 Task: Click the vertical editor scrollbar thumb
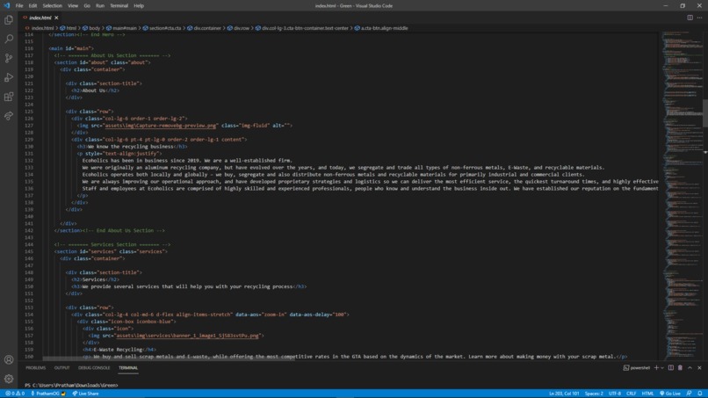point(705,113)
